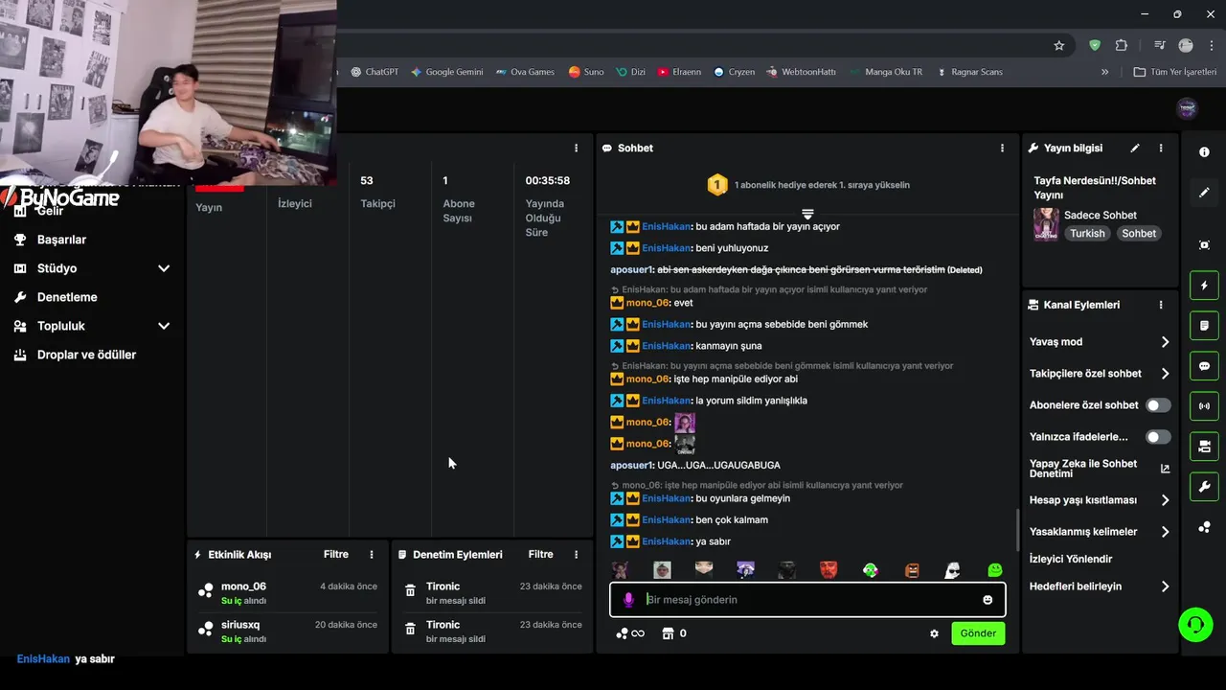1226x690 pixels.
Task: Insert the red angry face emote
Action: (829, 570)
